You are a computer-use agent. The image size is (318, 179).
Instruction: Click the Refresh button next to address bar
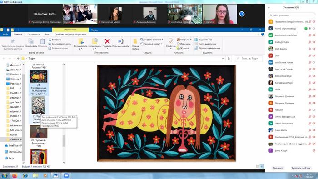[x=229, y=59]
